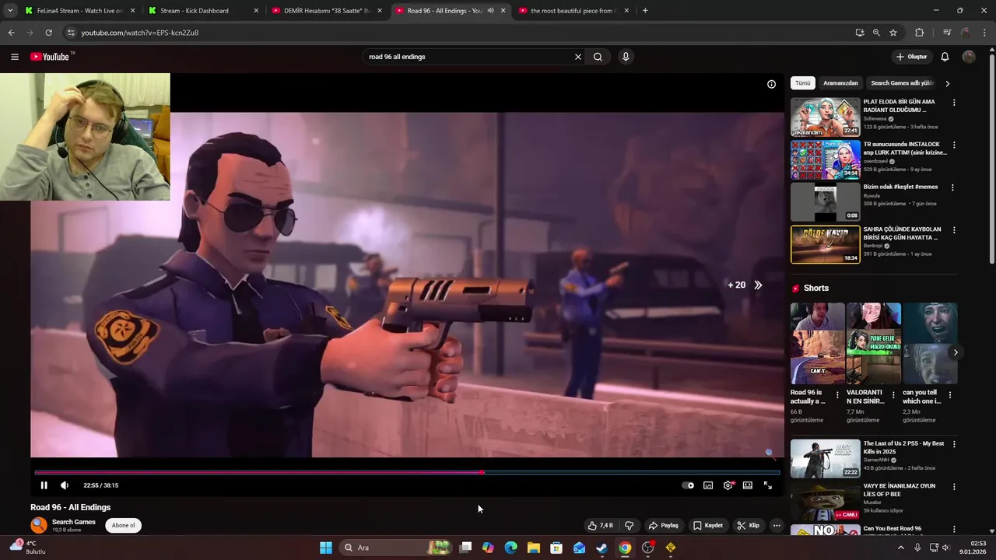
Task: Enter fullscreen mode in the player
Action: click(768, 485)
